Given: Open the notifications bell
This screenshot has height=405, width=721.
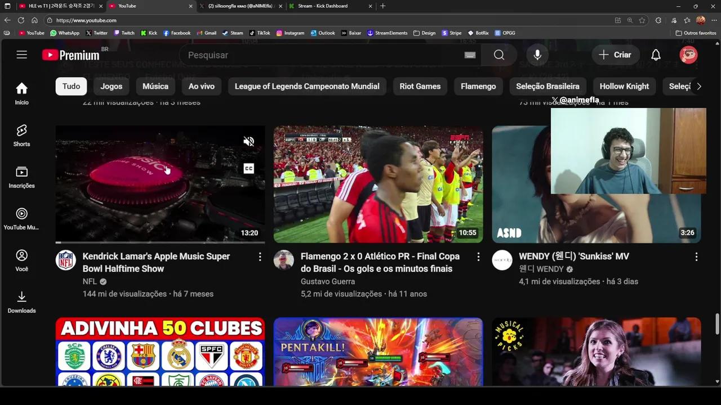Looking at the screenshot, I should [x=656, y=55].
